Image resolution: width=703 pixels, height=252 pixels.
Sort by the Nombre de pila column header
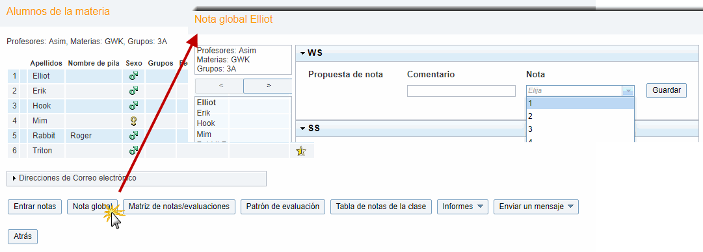pos(94,64)
